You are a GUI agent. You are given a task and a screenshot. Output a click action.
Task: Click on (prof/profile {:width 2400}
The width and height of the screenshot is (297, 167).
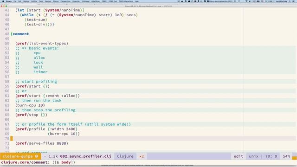[x=46, y=129]
